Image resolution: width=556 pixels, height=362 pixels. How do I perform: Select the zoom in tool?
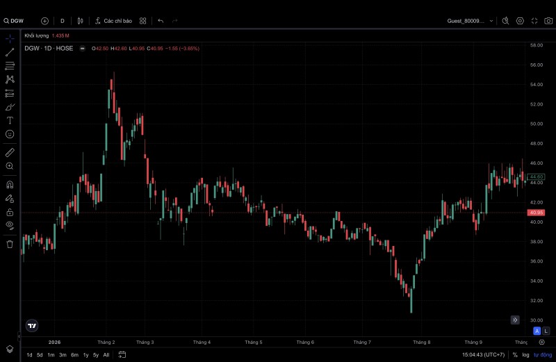point(10,166)
